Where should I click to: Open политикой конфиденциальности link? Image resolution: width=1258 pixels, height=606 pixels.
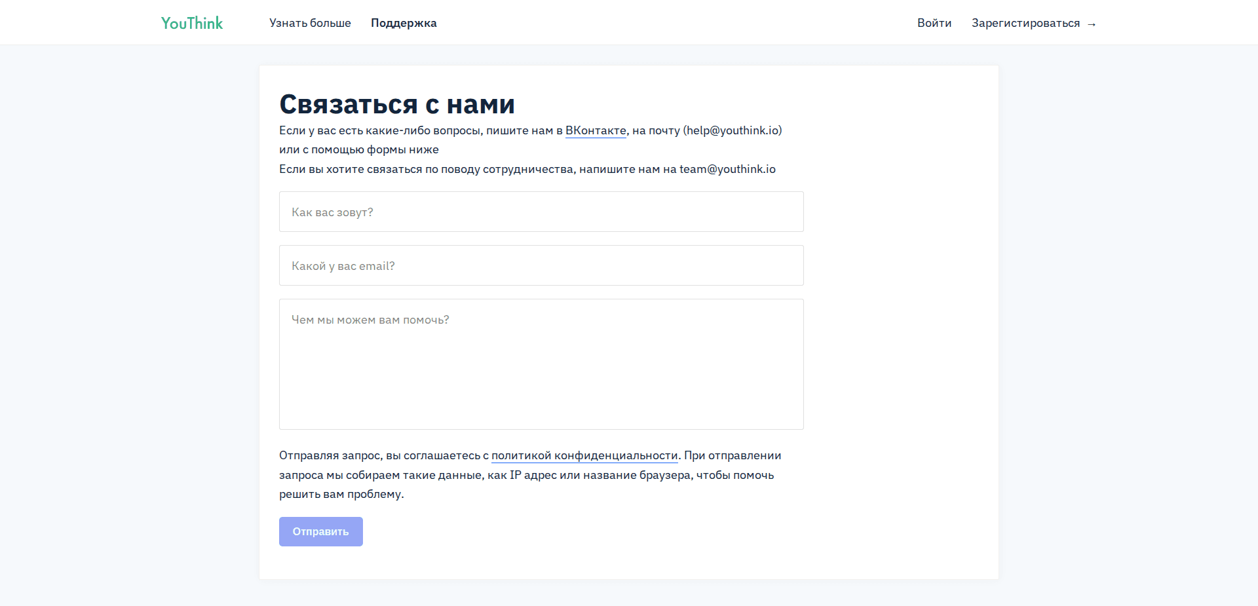click(x=585, y=455)
